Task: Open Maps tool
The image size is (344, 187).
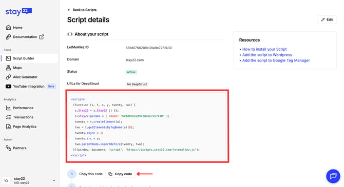Action: (17, 68)
